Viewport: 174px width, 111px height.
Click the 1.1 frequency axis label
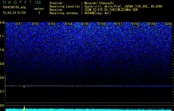pos(2,36)
